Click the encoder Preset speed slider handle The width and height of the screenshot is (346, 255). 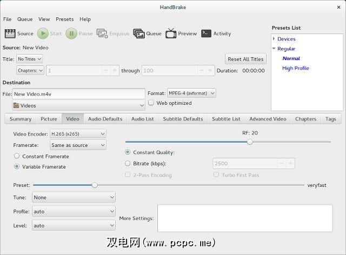click(95, 185)
